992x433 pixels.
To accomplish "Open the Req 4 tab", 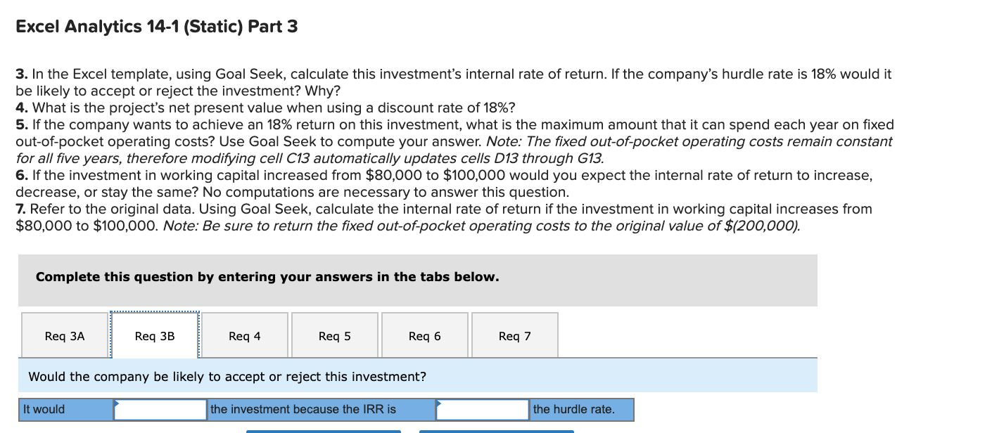I will point(245,335).
